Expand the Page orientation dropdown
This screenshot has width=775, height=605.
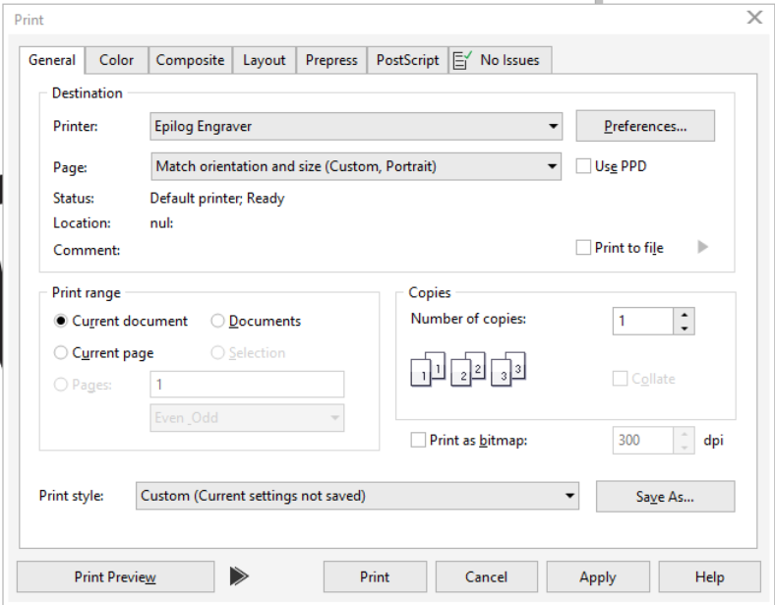[x=554, y=167]
